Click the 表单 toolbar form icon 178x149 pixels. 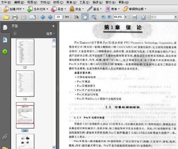(107, 9)
